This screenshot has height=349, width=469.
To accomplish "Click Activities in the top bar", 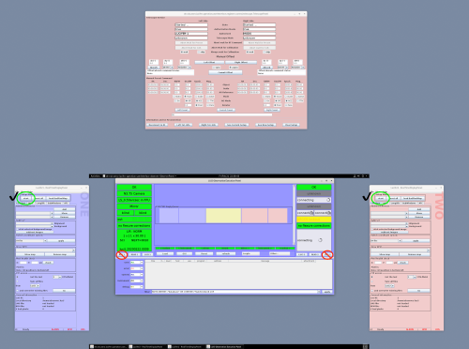I will tap(95, 176).
